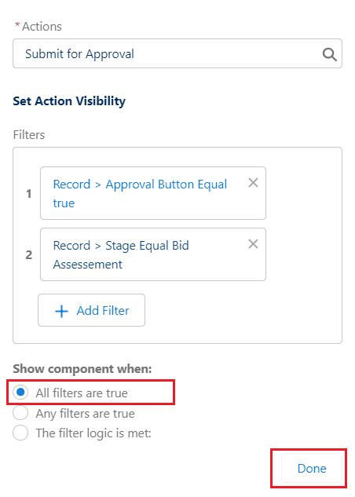Click the Add Filter button text
This screenshot has height=497, width=355.
tap(103, 311)
